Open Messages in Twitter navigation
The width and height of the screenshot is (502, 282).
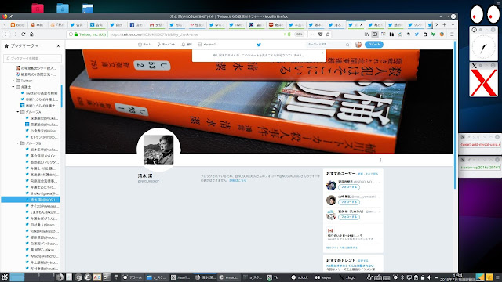(x=207, y=45)
